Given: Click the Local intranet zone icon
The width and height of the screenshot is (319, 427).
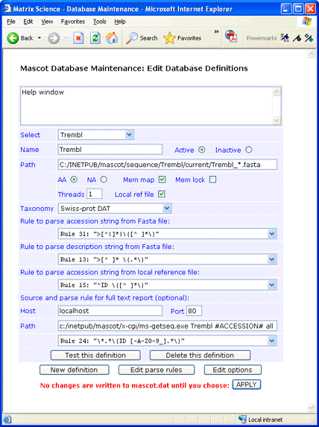Looking at the screenshot, I should tap(242, 419).
